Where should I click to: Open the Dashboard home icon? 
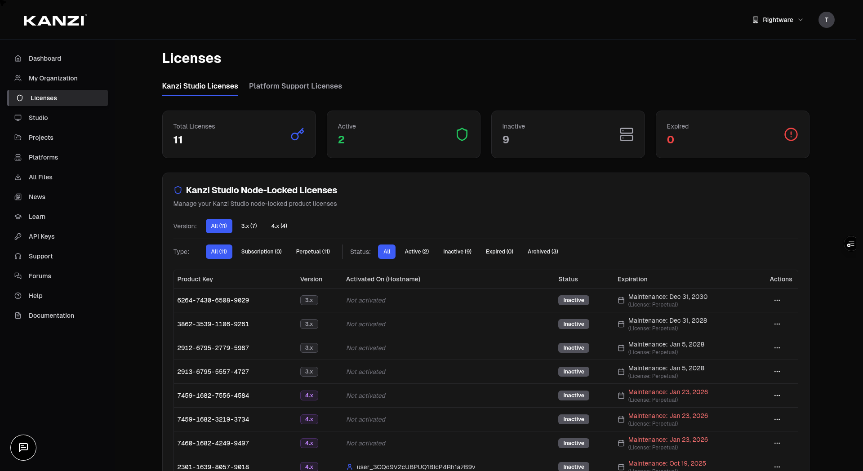pos(18,58)
